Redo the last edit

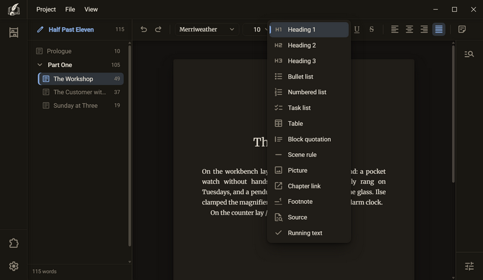tap(158, 29)
